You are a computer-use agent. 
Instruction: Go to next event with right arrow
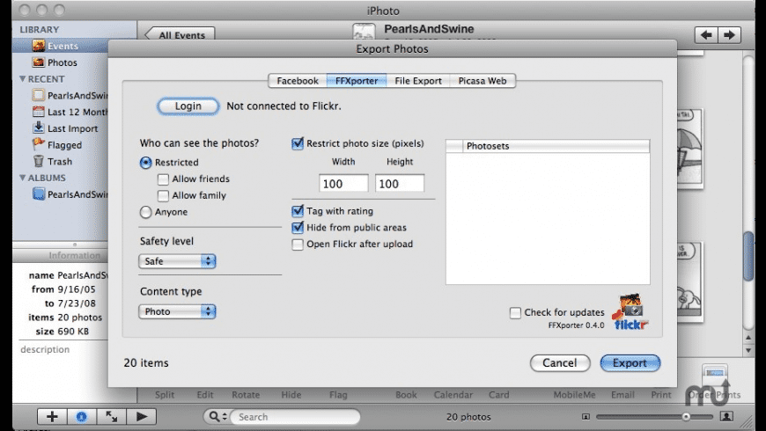pos(729,34)
